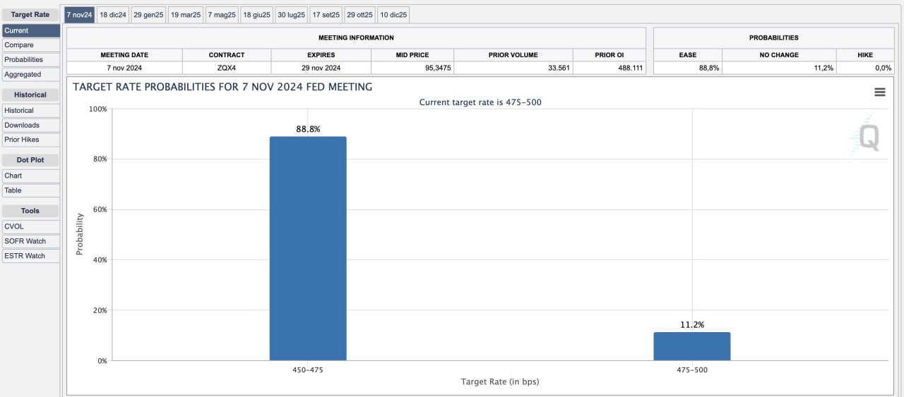Click the 7 nov24 active tab

(x=79, y=15)
